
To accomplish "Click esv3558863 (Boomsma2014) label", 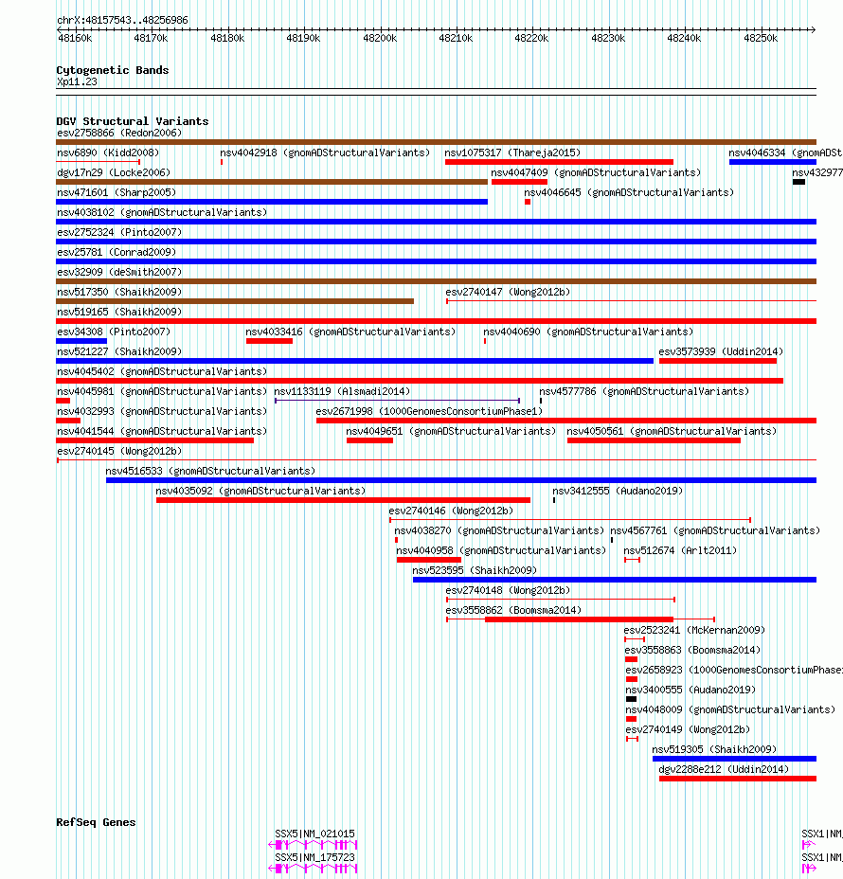I will [692, 651].
